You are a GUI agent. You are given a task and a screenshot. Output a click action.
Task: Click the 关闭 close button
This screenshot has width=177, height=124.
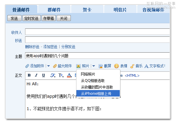click(x=64, y=18)
